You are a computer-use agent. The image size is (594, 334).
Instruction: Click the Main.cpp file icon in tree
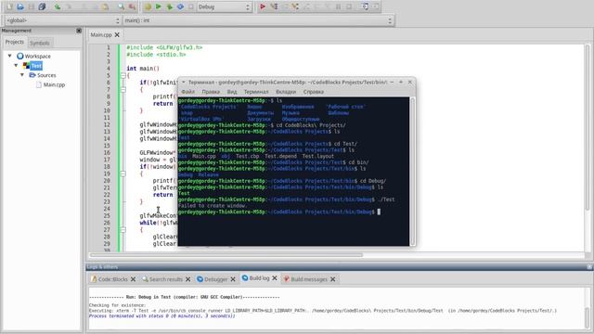39,84
